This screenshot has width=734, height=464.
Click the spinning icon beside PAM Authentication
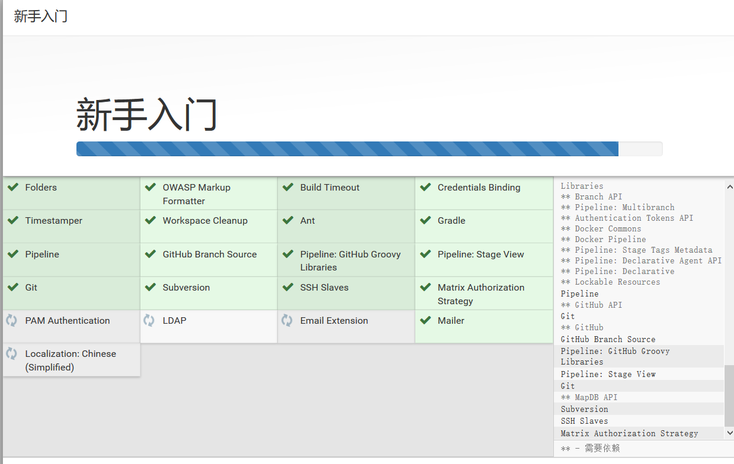(12, 320)
